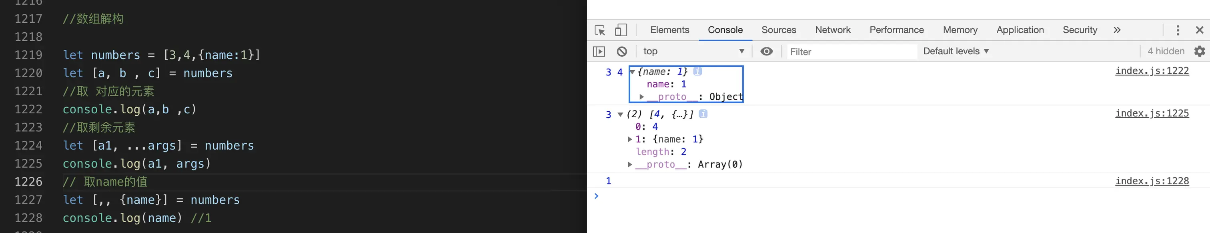This screenshot has height=233, width=1210.
Task: Toggle the live expression eye icon
Action: [766, 51]
